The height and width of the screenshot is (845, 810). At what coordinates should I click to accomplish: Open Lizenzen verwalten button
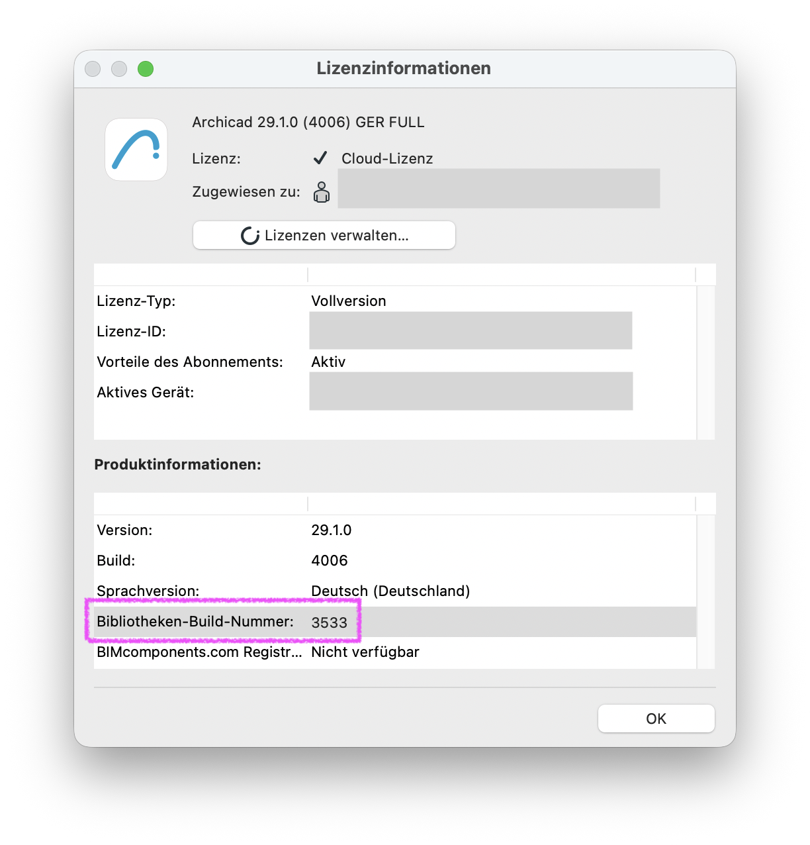[324, 235]
